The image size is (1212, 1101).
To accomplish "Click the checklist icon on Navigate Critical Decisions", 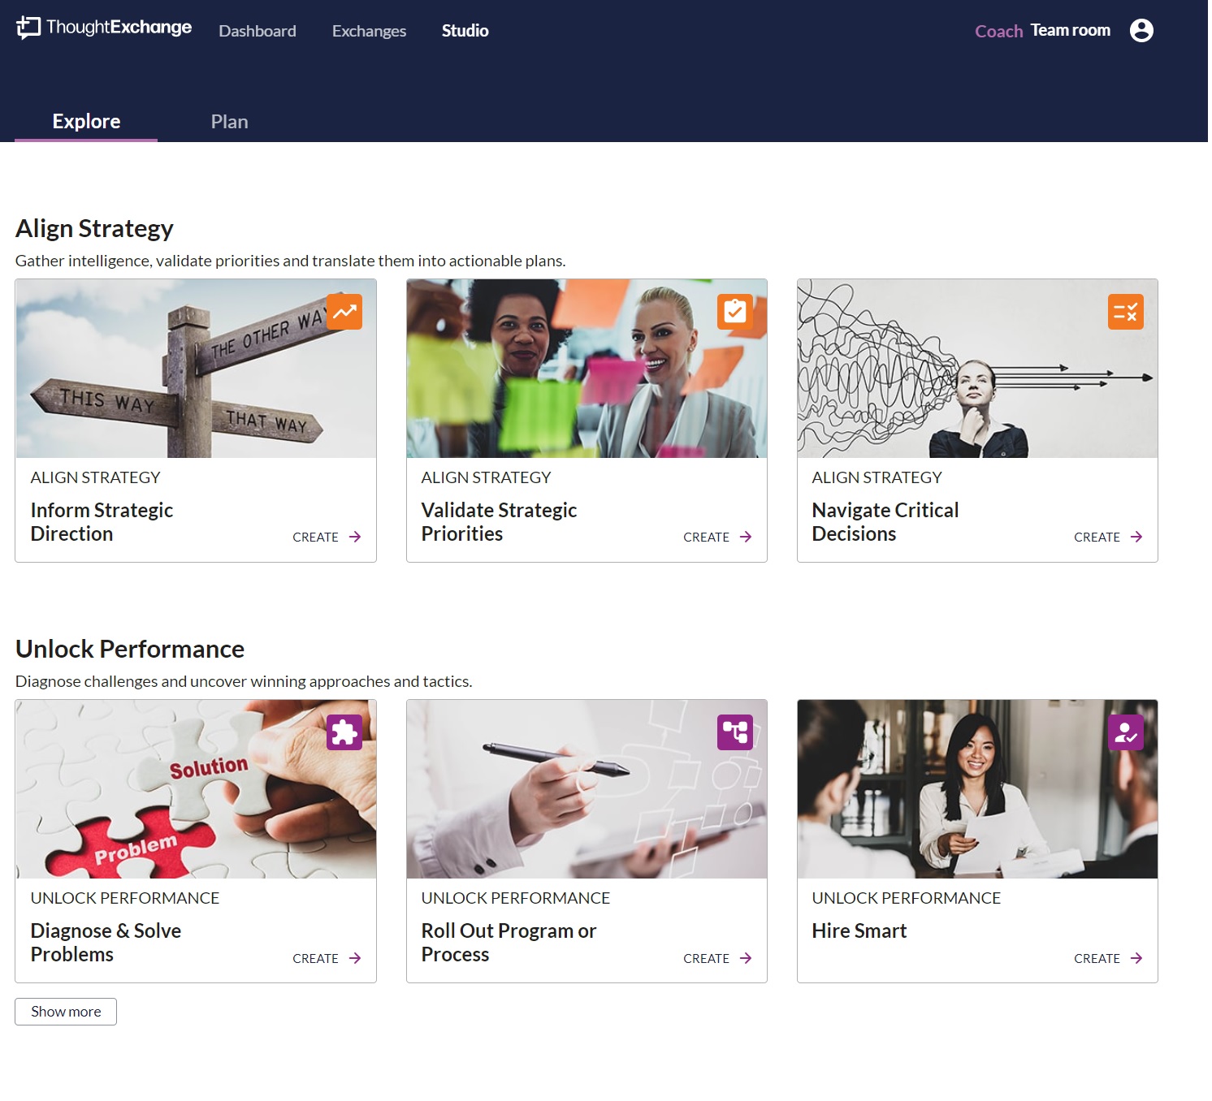I will (1126, 312).
